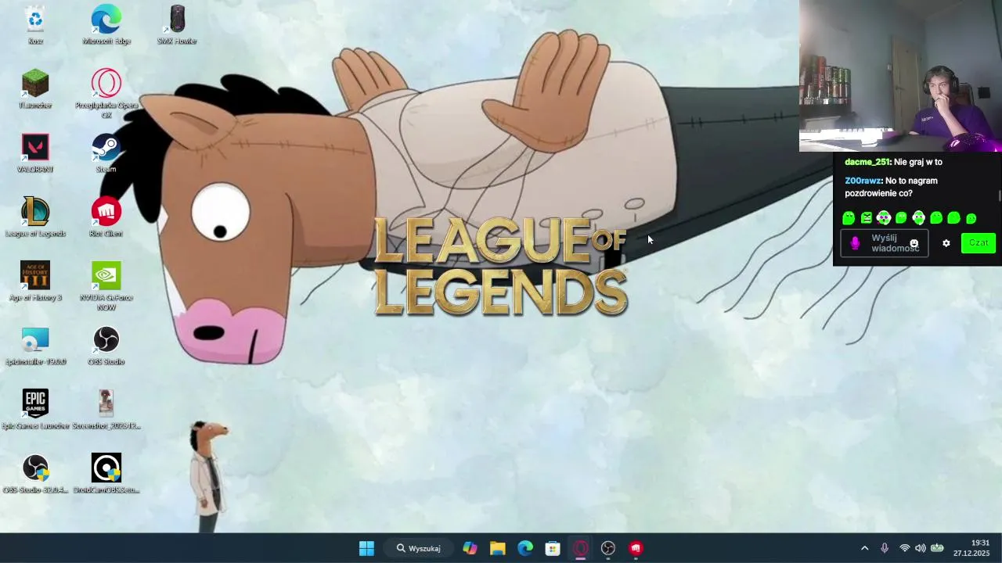Viewport: 1002px width, 563px height.
Task: Open Microsoft Edge from the taskbar
Action: tap(524, 548)
